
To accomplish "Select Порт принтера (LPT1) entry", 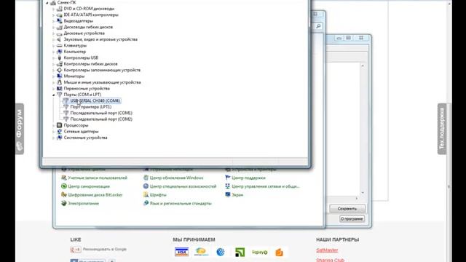I will [x=90, y=107].
